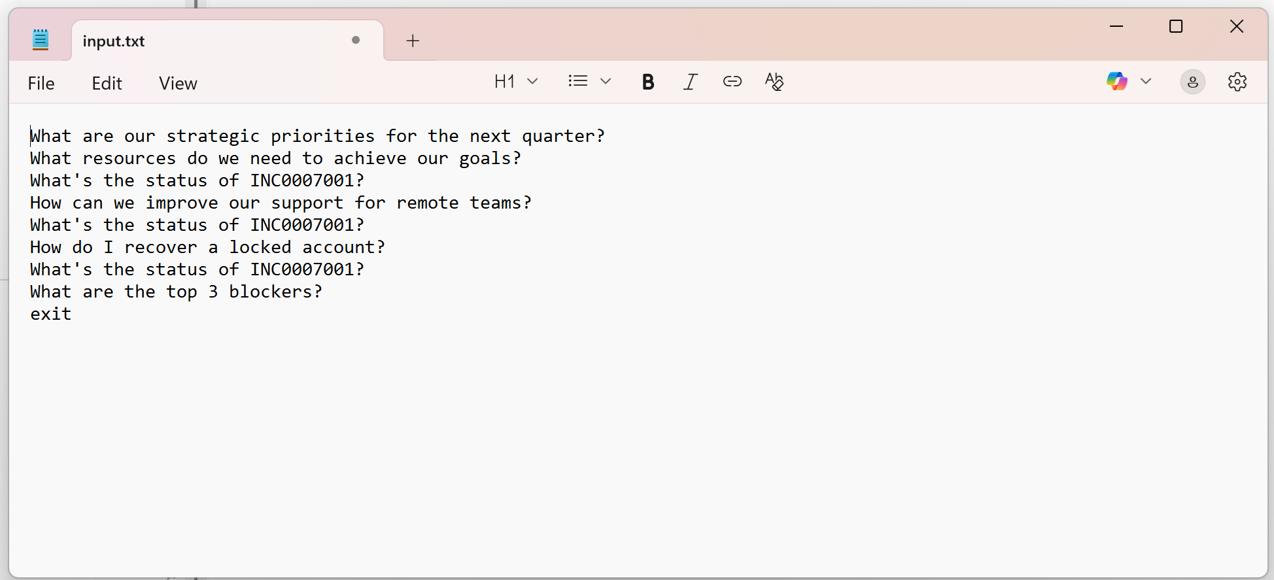The image size is (1274, 580).
Task: Expand heading chevron next to H1
Action: point(532,81)
